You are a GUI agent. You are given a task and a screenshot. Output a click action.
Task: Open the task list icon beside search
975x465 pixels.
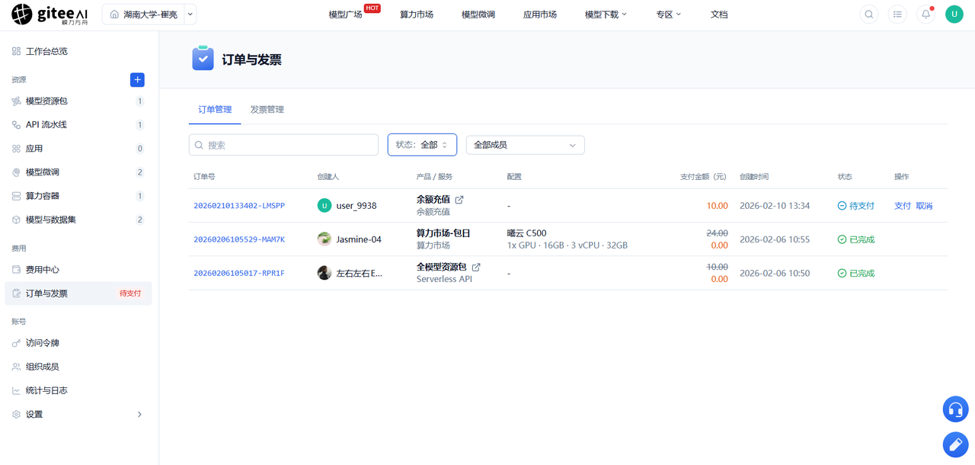click(x=897, y=14)
